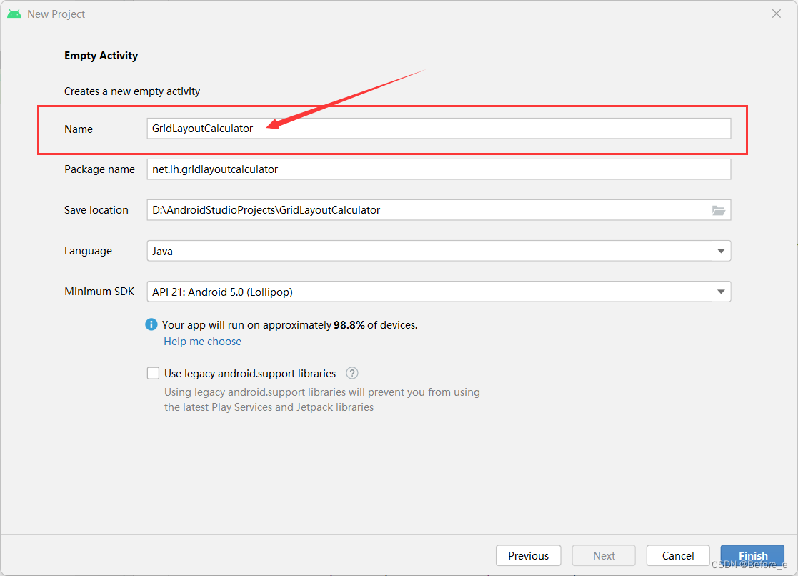Click the Save location label
The height and width of the screenshot is (576, 798).
pyautogui.click(x=96, y=210)
